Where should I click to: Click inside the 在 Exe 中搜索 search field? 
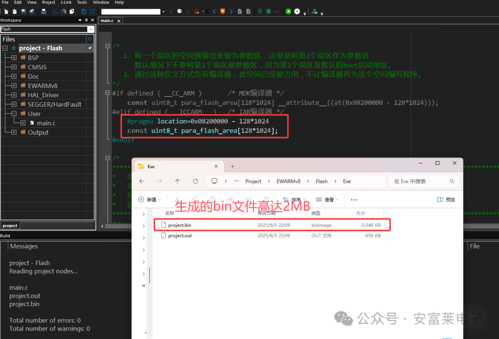[x=418, y=181]
